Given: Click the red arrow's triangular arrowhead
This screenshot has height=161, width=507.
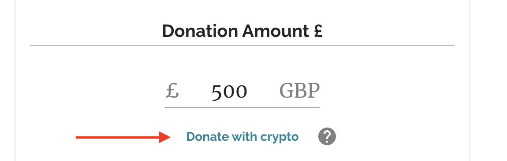Looking at the screenshot, I should [x=165, y=137].
